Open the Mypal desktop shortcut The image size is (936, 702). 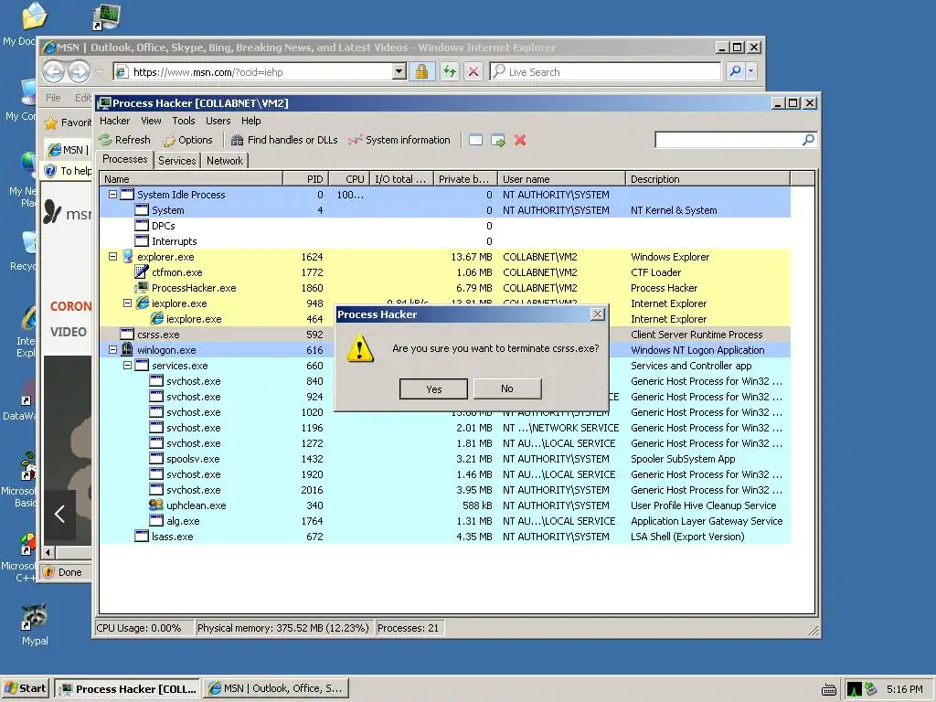pos(35,623)
